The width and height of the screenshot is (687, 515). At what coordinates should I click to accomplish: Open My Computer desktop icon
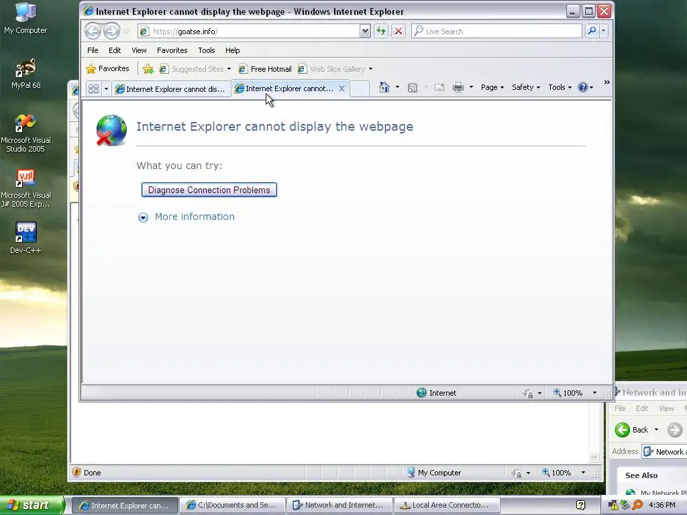click(x=25, y=18)
